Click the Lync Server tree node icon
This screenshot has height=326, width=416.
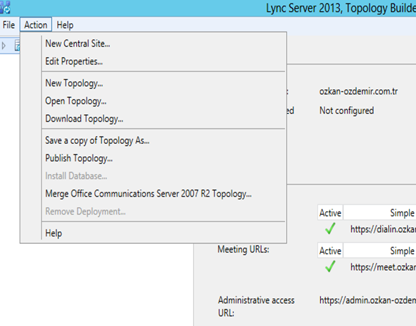pos(17,46)
